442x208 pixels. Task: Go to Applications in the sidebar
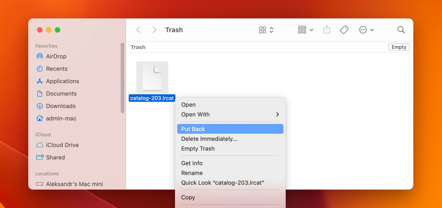[x=62, y=81]
